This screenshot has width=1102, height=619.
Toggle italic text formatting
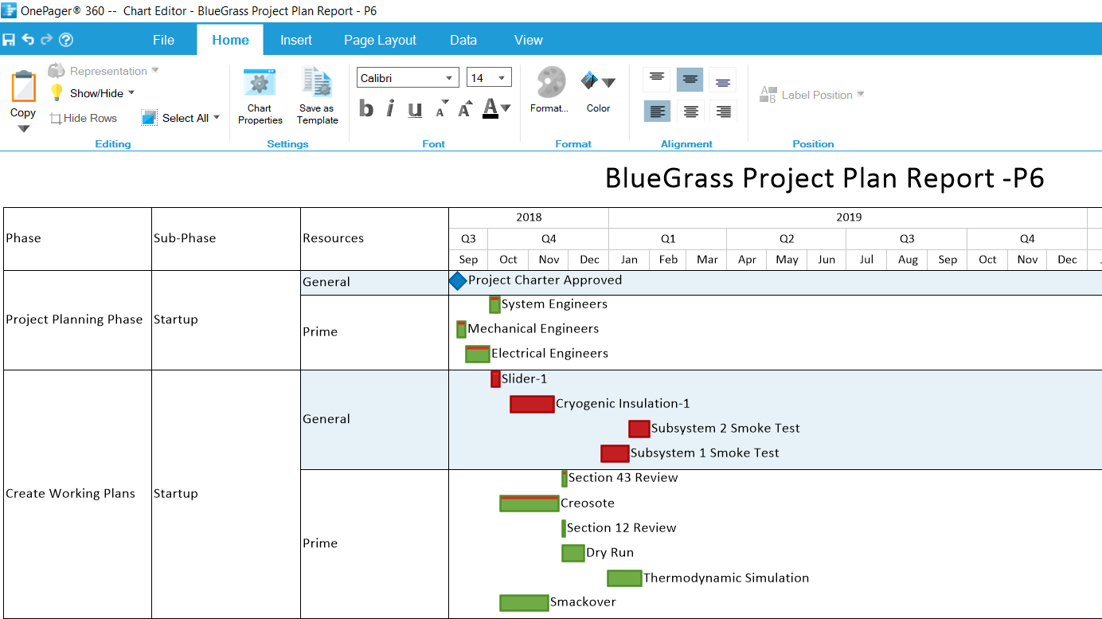390,108
